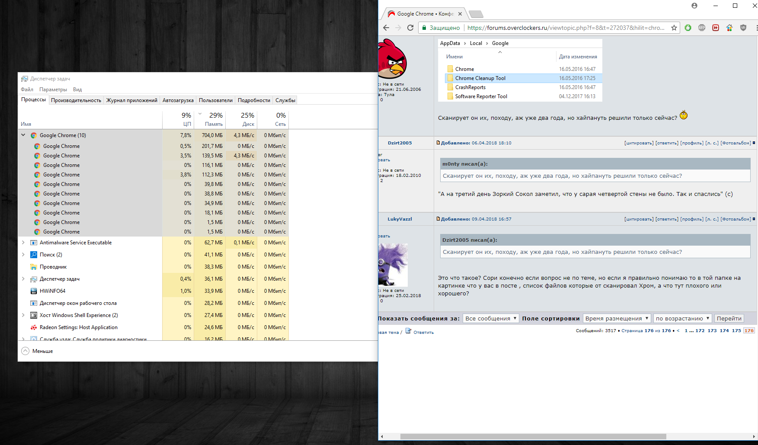
Task: Open the Параметры menu
Action: pyautogui.click(x=53, y=90)
